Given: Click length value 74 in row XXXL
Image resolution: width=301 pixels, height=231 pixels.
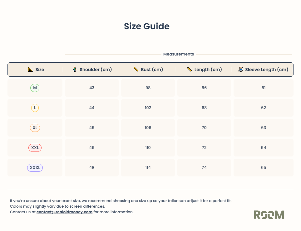Looking at the screenshot, I should (204, 167).
